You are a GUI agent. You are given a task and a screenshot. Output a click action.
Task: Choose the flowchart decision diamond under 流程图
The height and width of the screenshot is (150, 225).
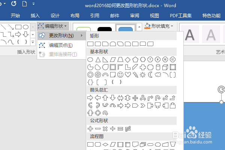tap(105, 144)
